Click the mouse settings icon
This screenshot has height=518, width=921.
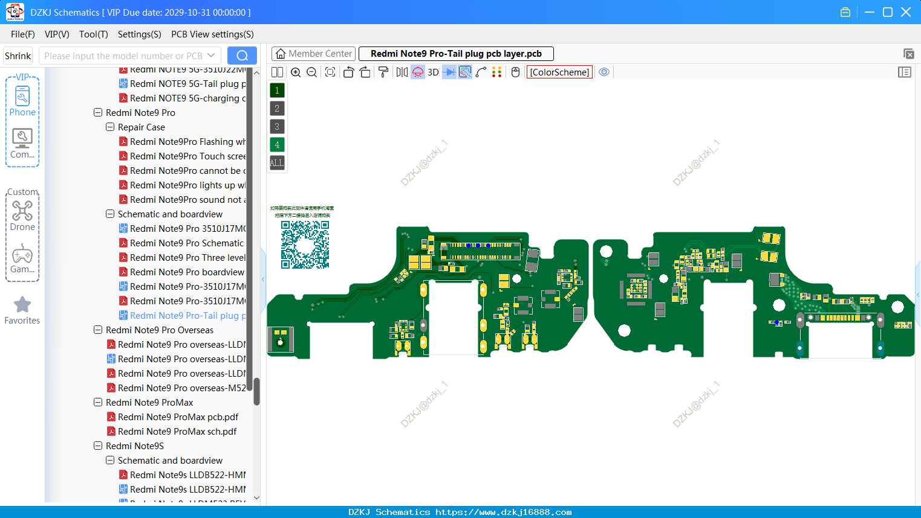[515, 72]
